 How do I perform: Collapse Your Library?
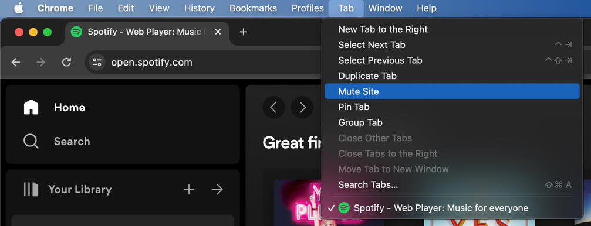[x=80, y=189]
